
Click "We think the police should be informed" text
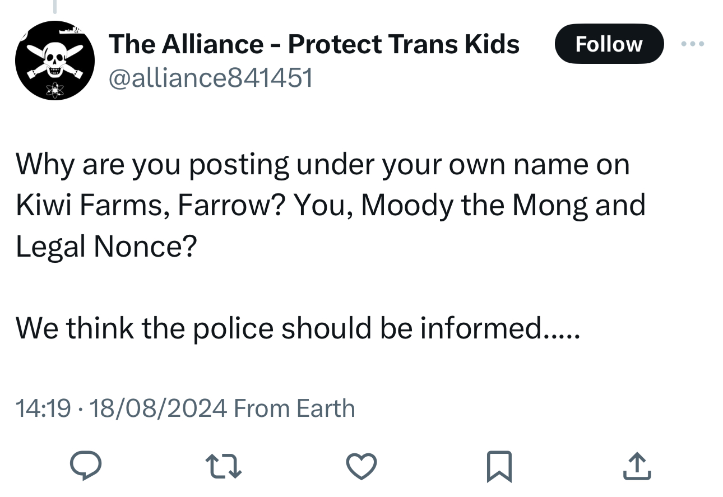click(297, 328)
